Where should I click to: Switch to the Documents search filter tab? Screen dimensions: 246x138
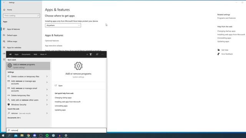(26, 54)
